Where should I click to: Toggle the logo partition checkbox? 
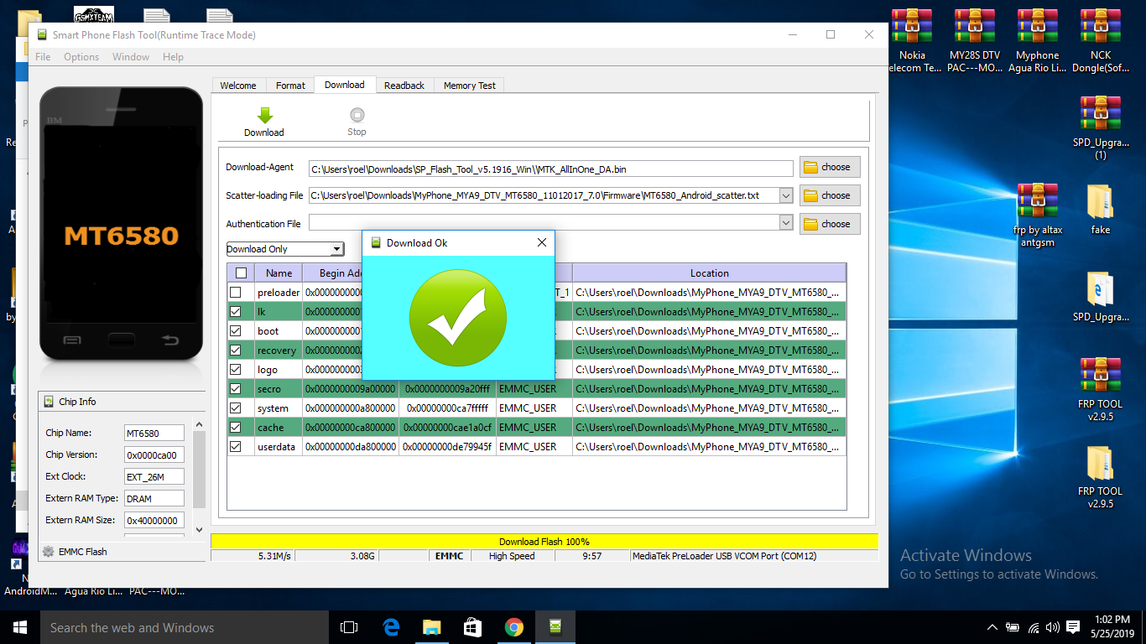[236, 369]
